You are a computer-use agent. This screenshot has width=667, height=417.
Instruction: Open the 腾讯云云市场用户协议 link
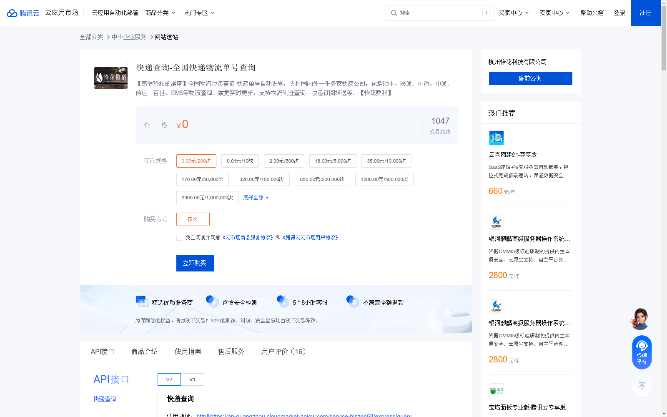click(x=310, y=238)
